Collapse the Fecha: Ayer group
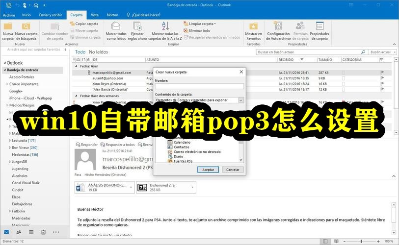 pos(77,66)
